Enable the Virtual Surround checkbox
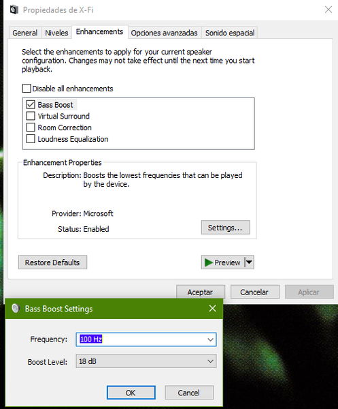Viewport: 338px width, 409px height. (x=31, y=116)
